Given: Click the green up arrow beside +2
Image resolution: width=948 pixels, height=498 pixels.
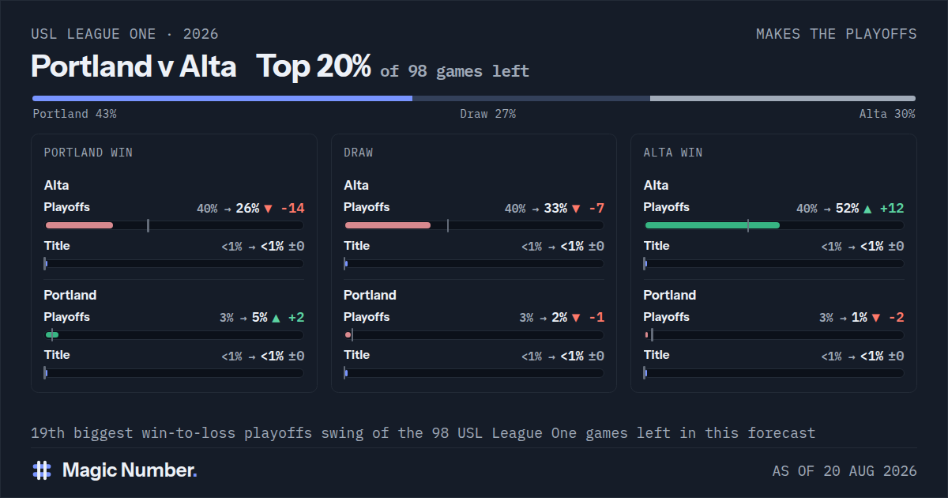Looking at the screenshot, I should [276, 318].
